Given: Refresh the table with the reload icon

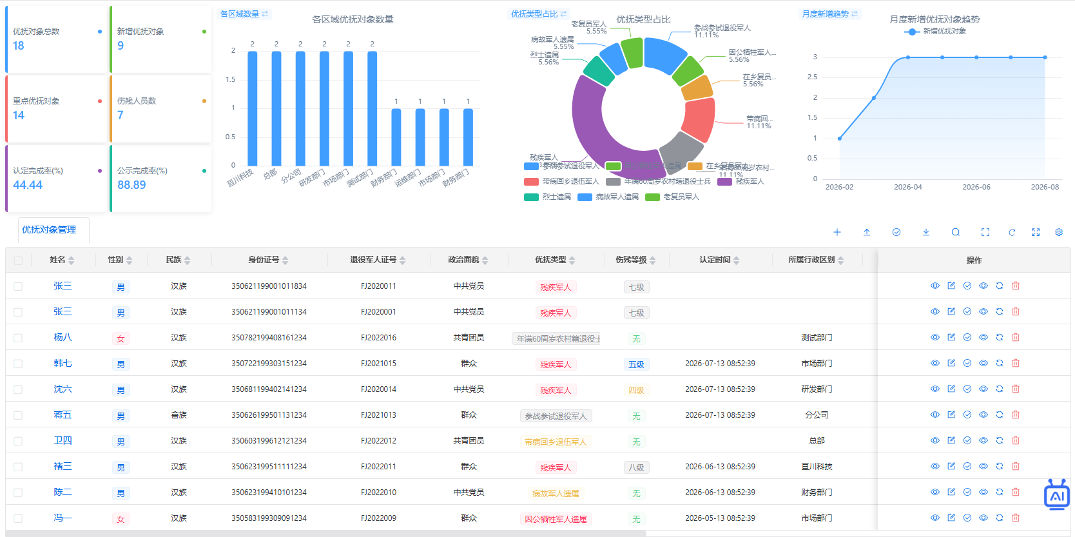Looking at the screenshot, I should [1012, 232].
